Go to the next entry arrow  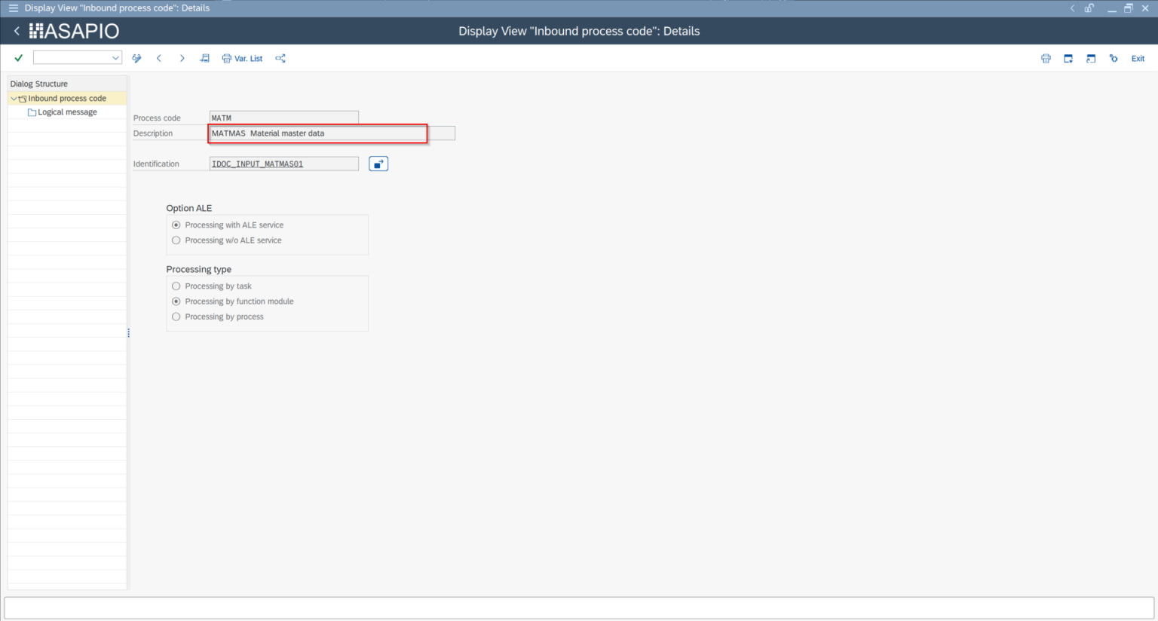[182, 58]
